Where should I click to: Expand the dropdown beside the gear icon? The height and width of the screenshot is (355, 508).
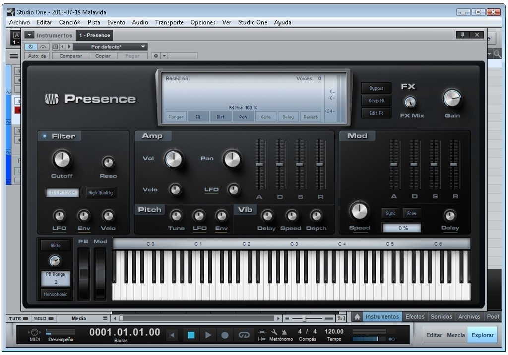164,56
